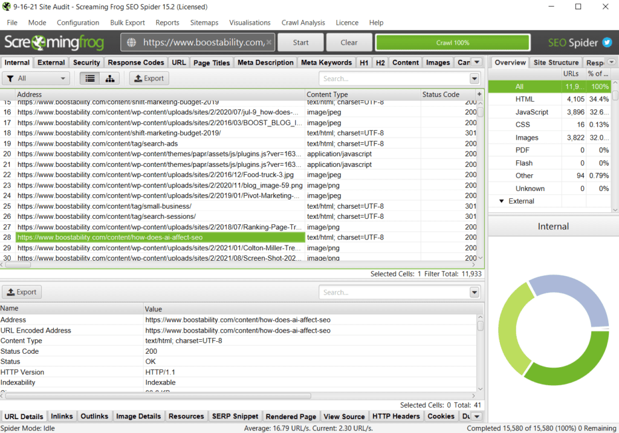The width and height of the screenshot is (619, 433).
Task: Open the Outlinks bottom tab
Action: [x=94, y=417]
